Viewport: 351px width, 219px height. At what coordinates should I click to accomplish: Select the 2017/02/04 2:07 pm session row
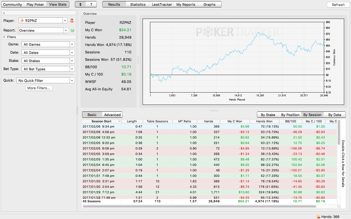[210, 170]
